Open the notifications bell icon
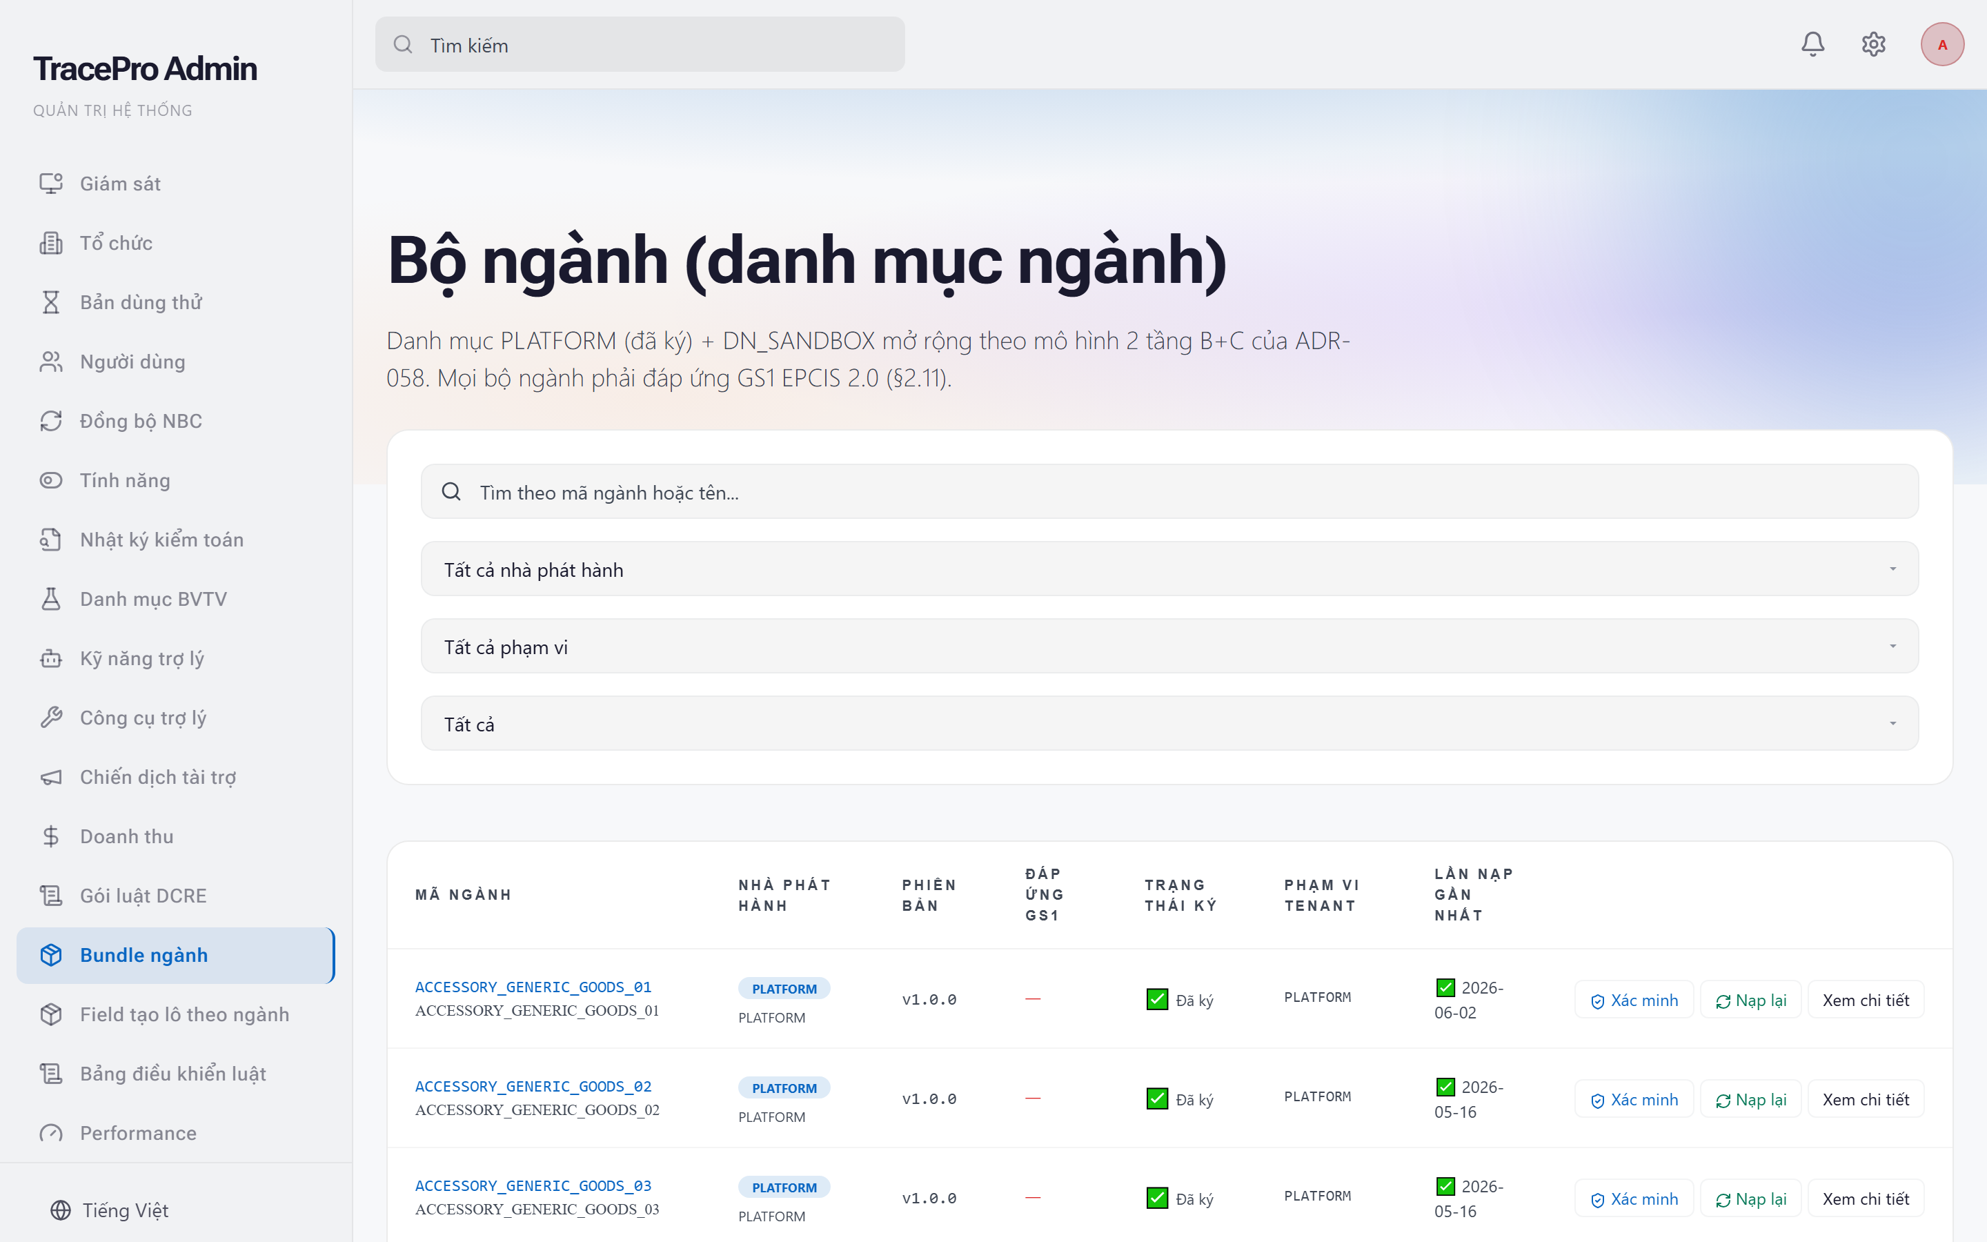This screenshot has height=1242, width=1987. [1812, 44]
